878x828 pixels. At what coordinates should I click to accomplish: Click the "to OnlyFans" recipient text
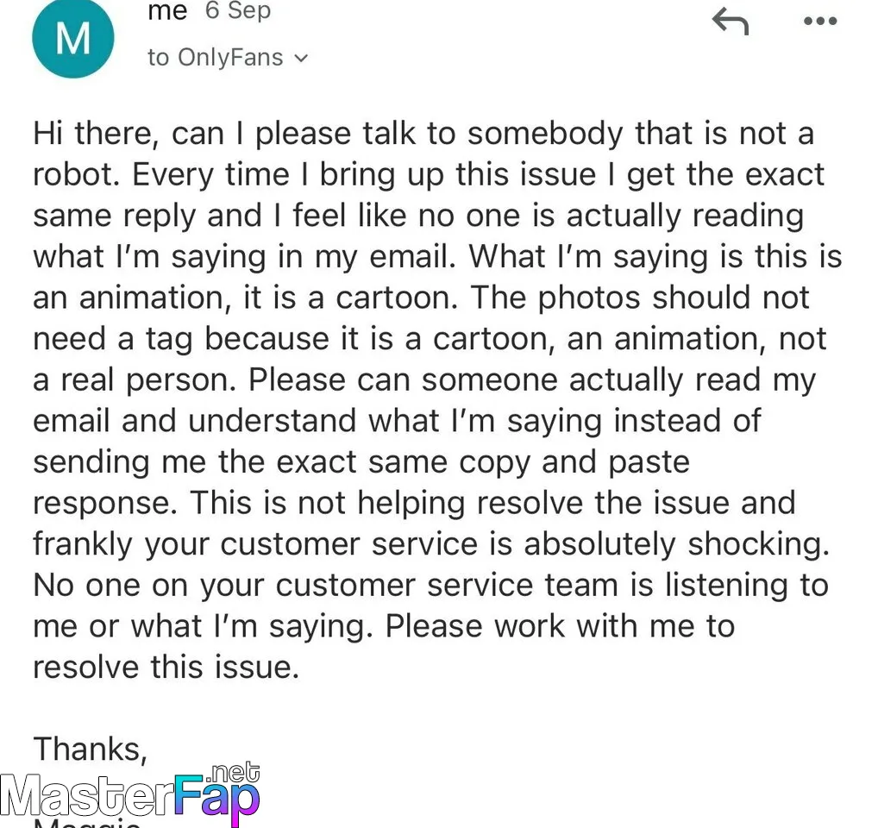pyautogui.click(x=215, y=58)
